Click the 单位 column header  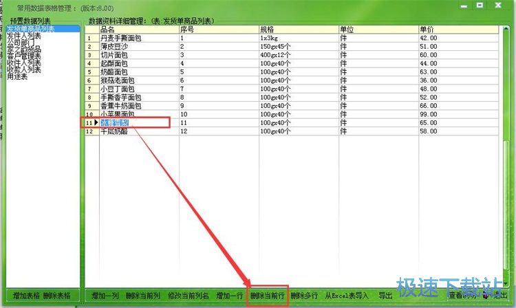click(x=379, y=30)
